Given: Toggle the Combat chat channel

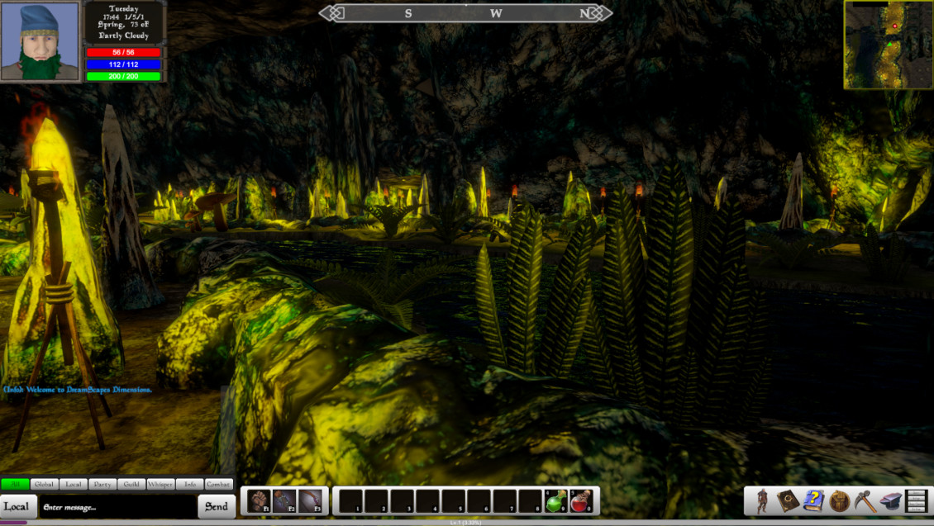Looking at the screenshot, I should (x=220, y=485).
